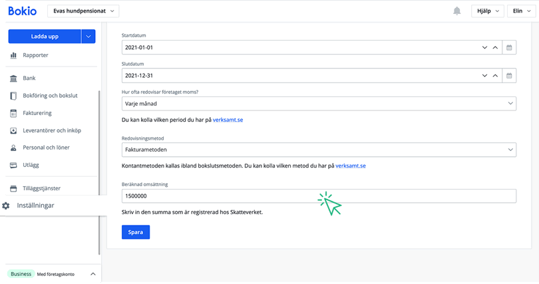Open the Elin user menu
539x284 pixels.
pos(519,11)
